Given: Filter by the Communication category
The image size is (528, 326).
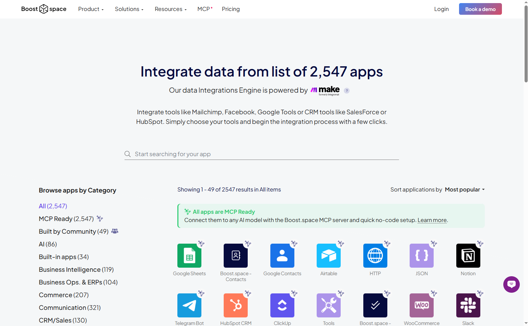Looking at the screenshot, I should [70, 308].
